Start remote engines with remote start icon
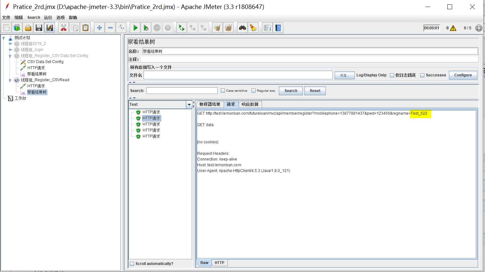Image resolution: width=485 pixels, height=272 pixels. tap(182, 28)
